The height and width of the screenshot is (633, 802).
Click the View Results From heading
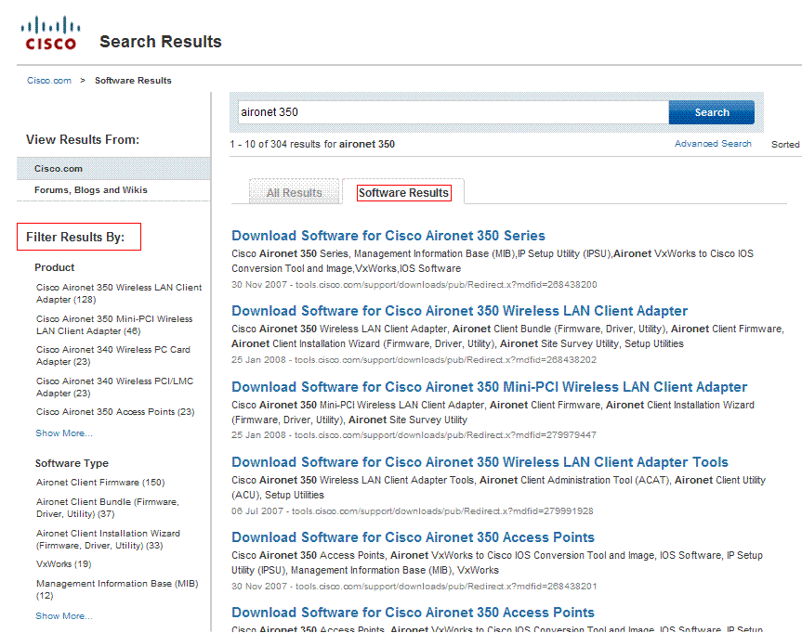(83, 139)
